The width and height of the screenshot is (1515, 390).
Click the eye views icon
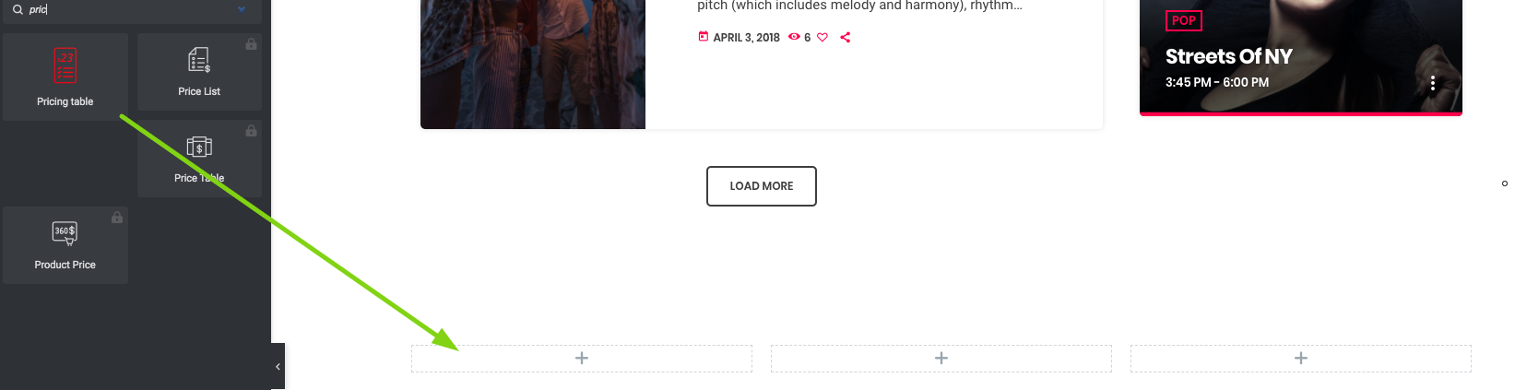point(794,38)
